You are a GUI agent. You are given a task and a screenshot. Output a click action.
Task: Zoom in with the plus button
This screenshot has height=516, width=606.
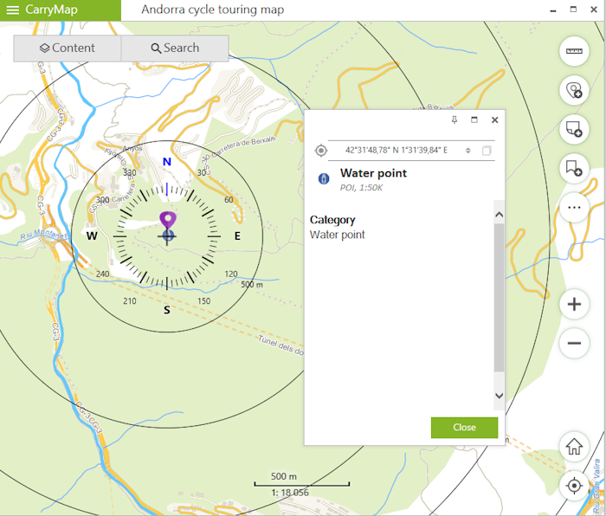coord(573,304)
